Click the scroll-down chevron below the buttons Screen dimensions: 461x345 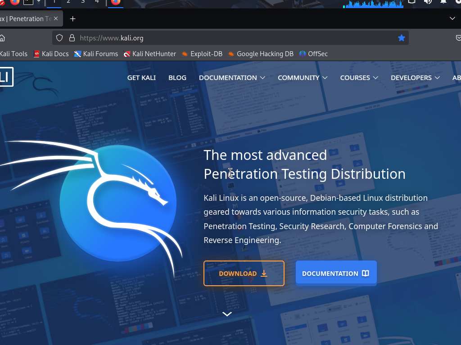[227, 314]
